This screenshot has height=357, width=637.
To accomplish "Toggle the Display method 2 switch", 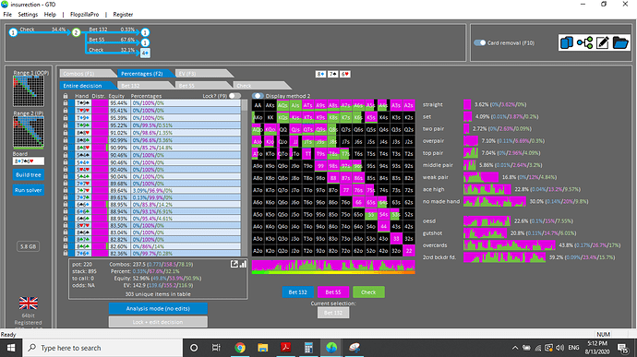I will tap(258, 96).
